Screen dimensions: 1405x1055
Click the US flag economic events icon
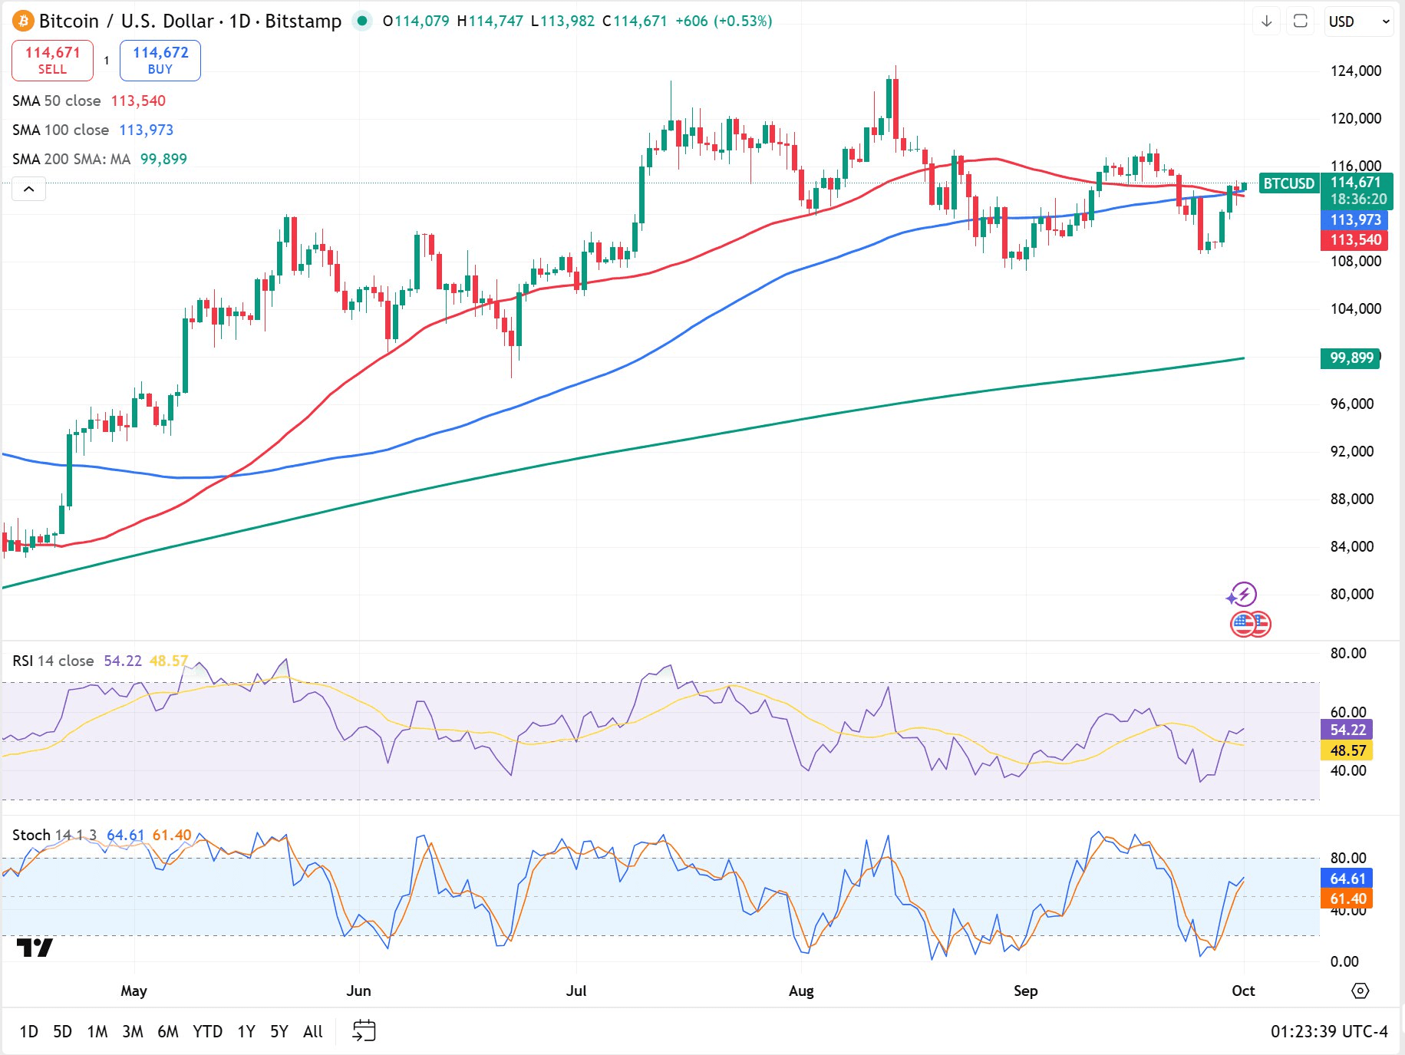(x=1250, y=624)
